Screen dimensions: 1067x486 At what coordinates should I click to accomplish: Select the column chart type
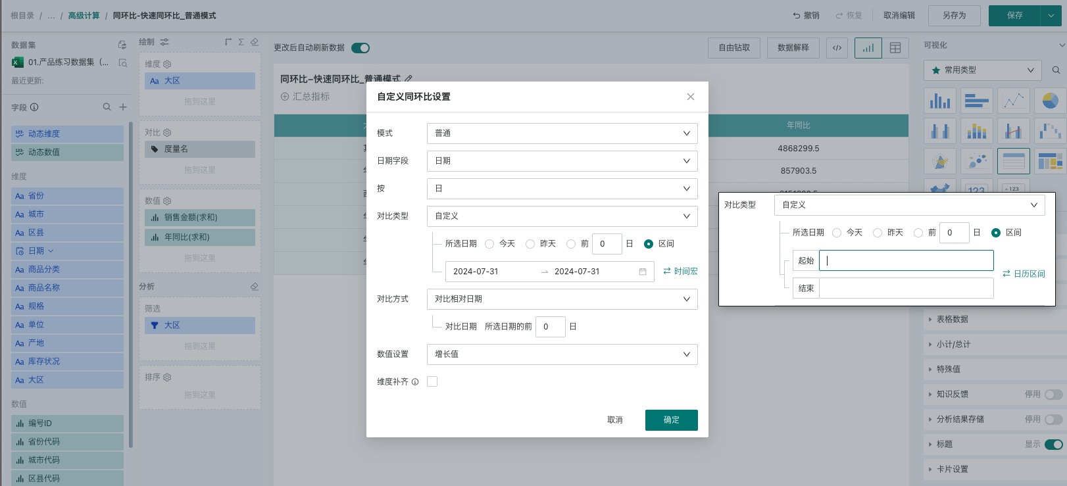click(940, 101)
